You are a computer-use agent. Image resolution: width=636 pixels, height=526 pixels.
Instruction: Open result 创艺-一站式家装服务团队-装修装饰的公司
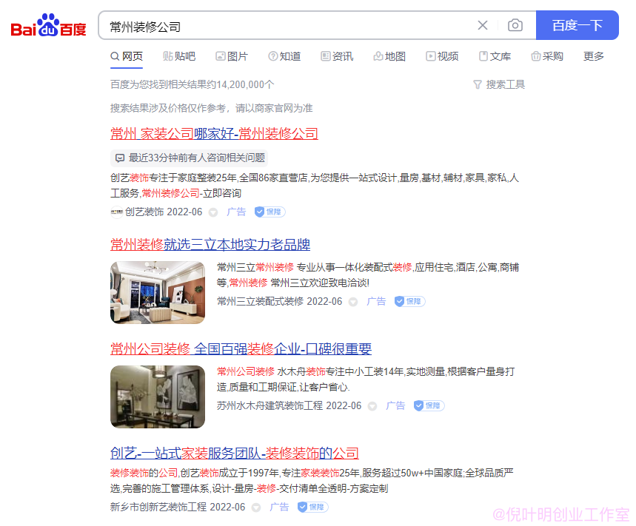coord(235,453)
